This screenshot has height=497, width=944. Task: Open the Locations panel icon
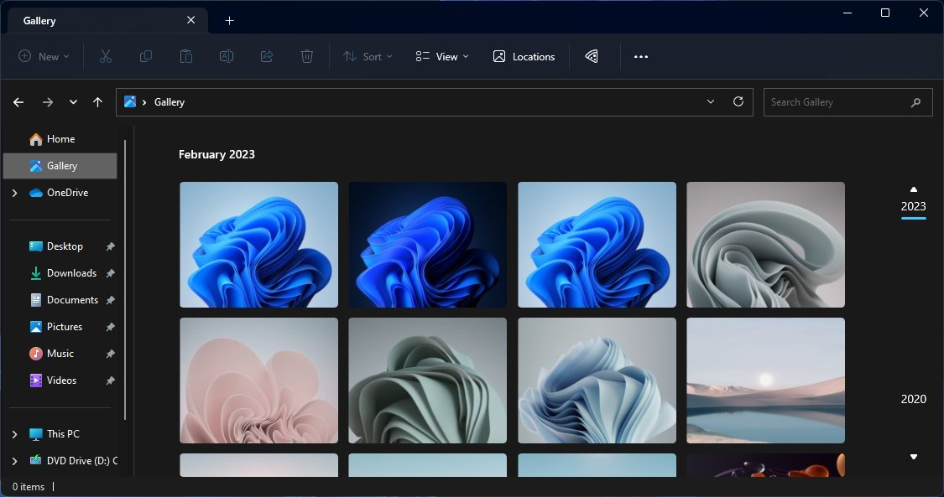tap(524, 56)
